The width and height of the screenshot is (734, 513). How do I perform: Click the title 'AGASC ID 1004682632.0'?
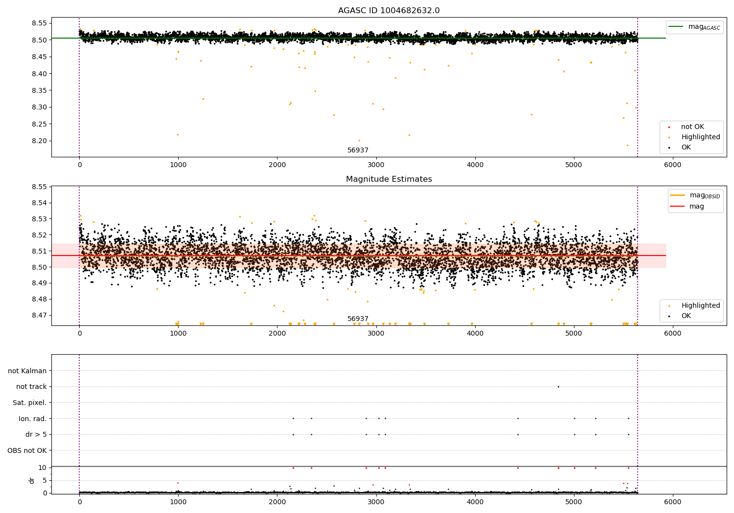tap(389, 11)
